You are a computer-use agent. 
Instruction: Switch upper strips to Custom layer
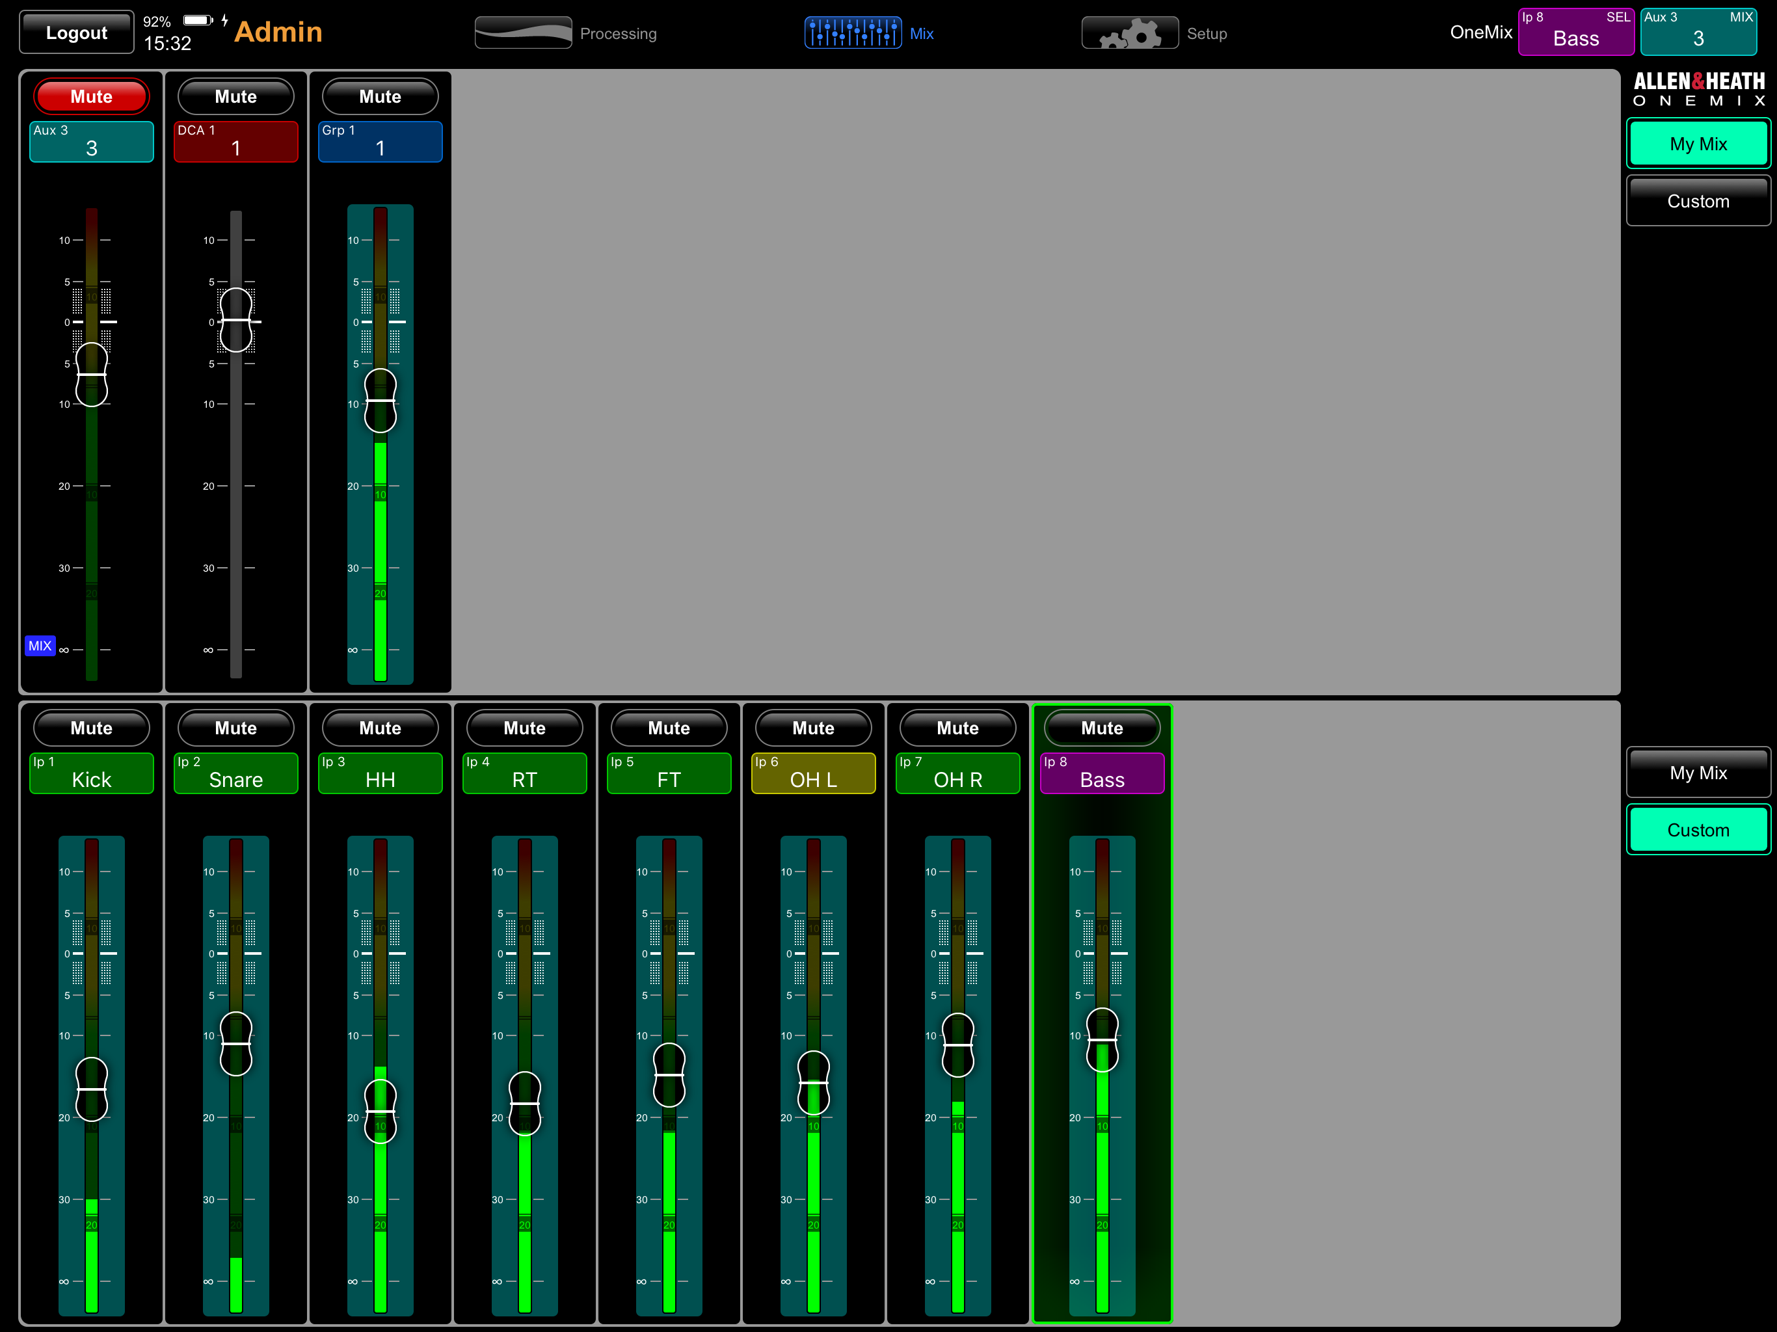(x=1698, y=201)
